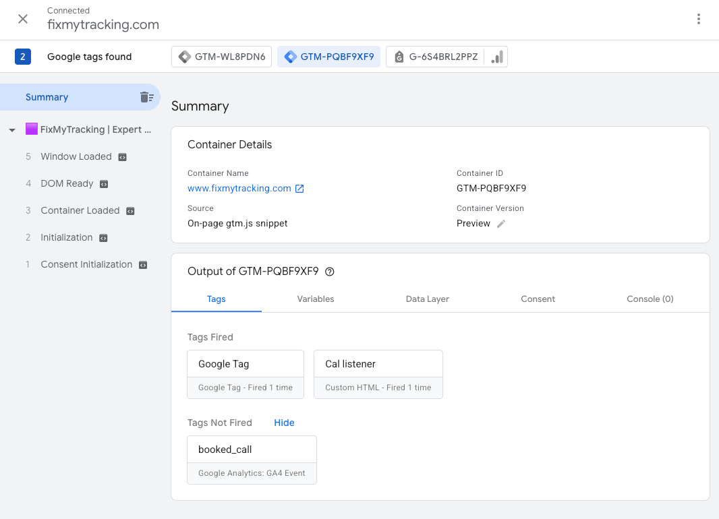Click the code icon beside Container Loaded

tap(130, 211)
